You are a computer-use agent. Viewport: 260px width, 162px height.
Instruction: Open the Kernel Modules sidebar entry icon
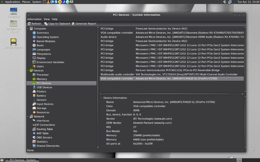point(34,41)
